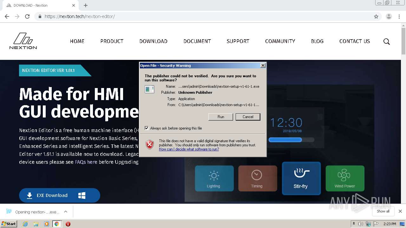Open the website search magnifier icon
The image size is (406, 228).
(x=386, y=41)
